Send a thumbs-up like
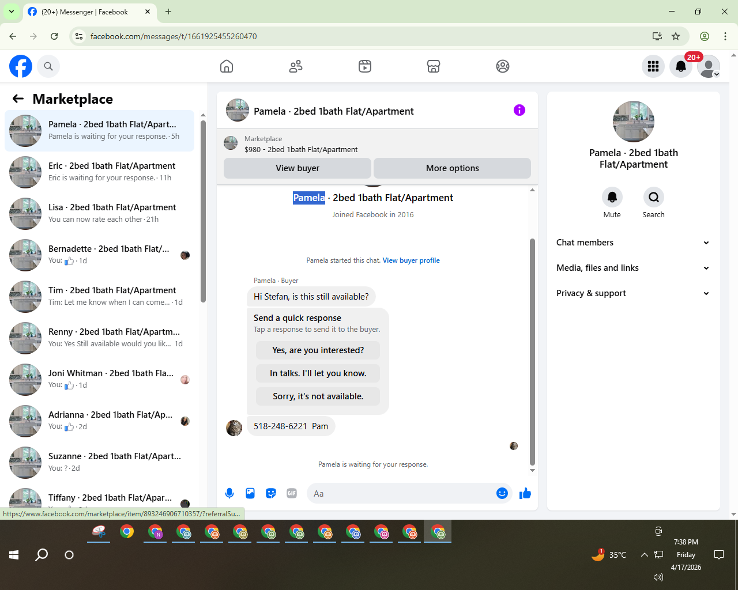This screenshot has width=738, height=590. 525,493
